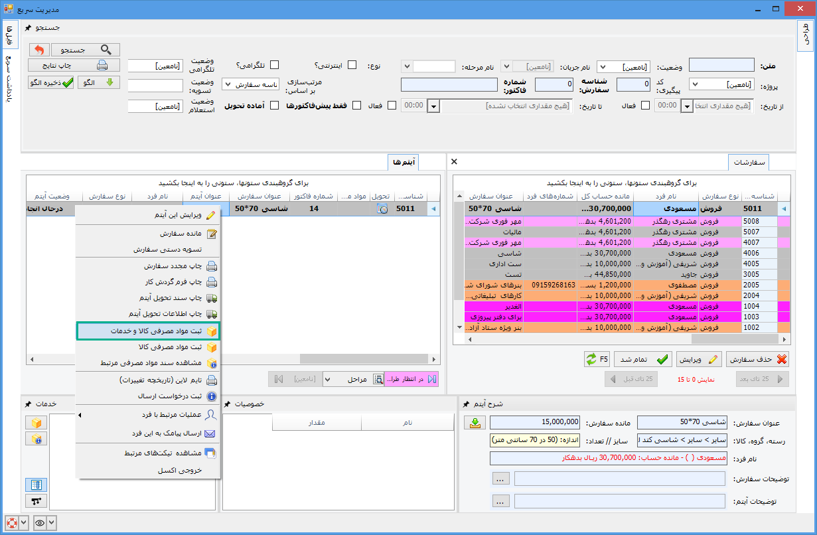Click the الگو button with green arrow
This screenshot has height=535, width=817.
click(x=99, y=83)
